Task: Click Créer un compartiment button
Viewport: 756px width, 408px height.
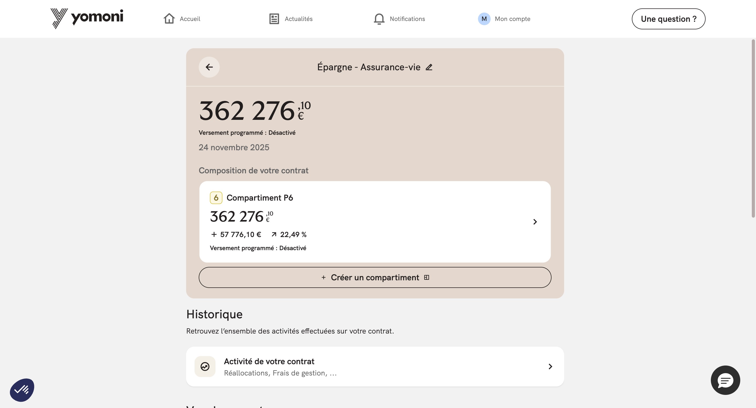Action: click(x=375, y=277)
